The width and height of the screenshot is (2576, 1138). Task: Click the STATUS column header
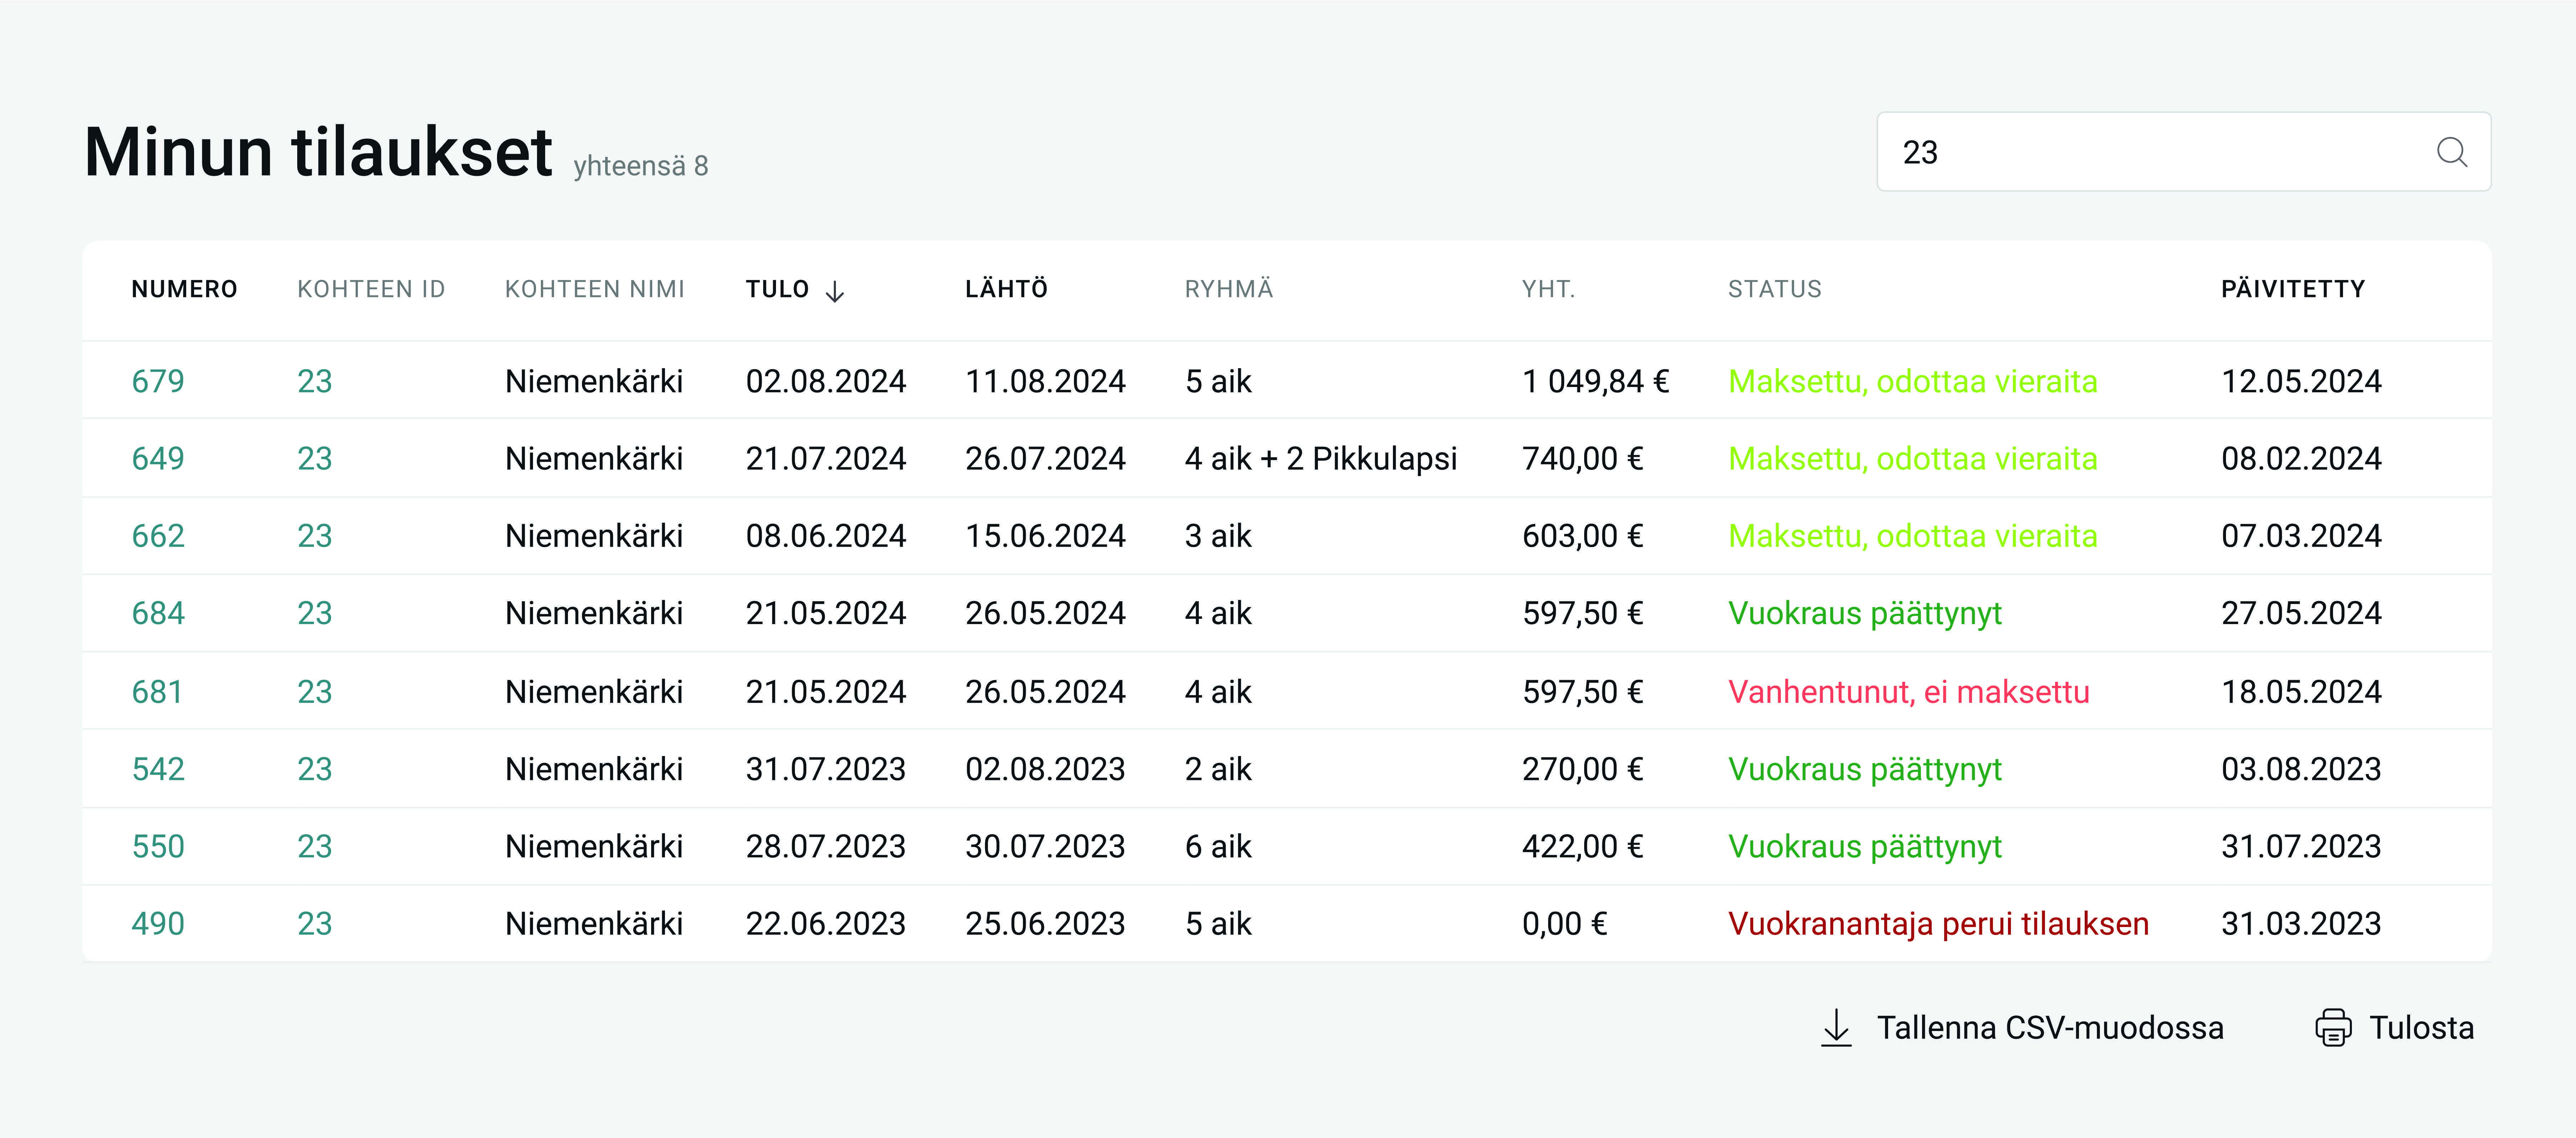point(1775,290)
